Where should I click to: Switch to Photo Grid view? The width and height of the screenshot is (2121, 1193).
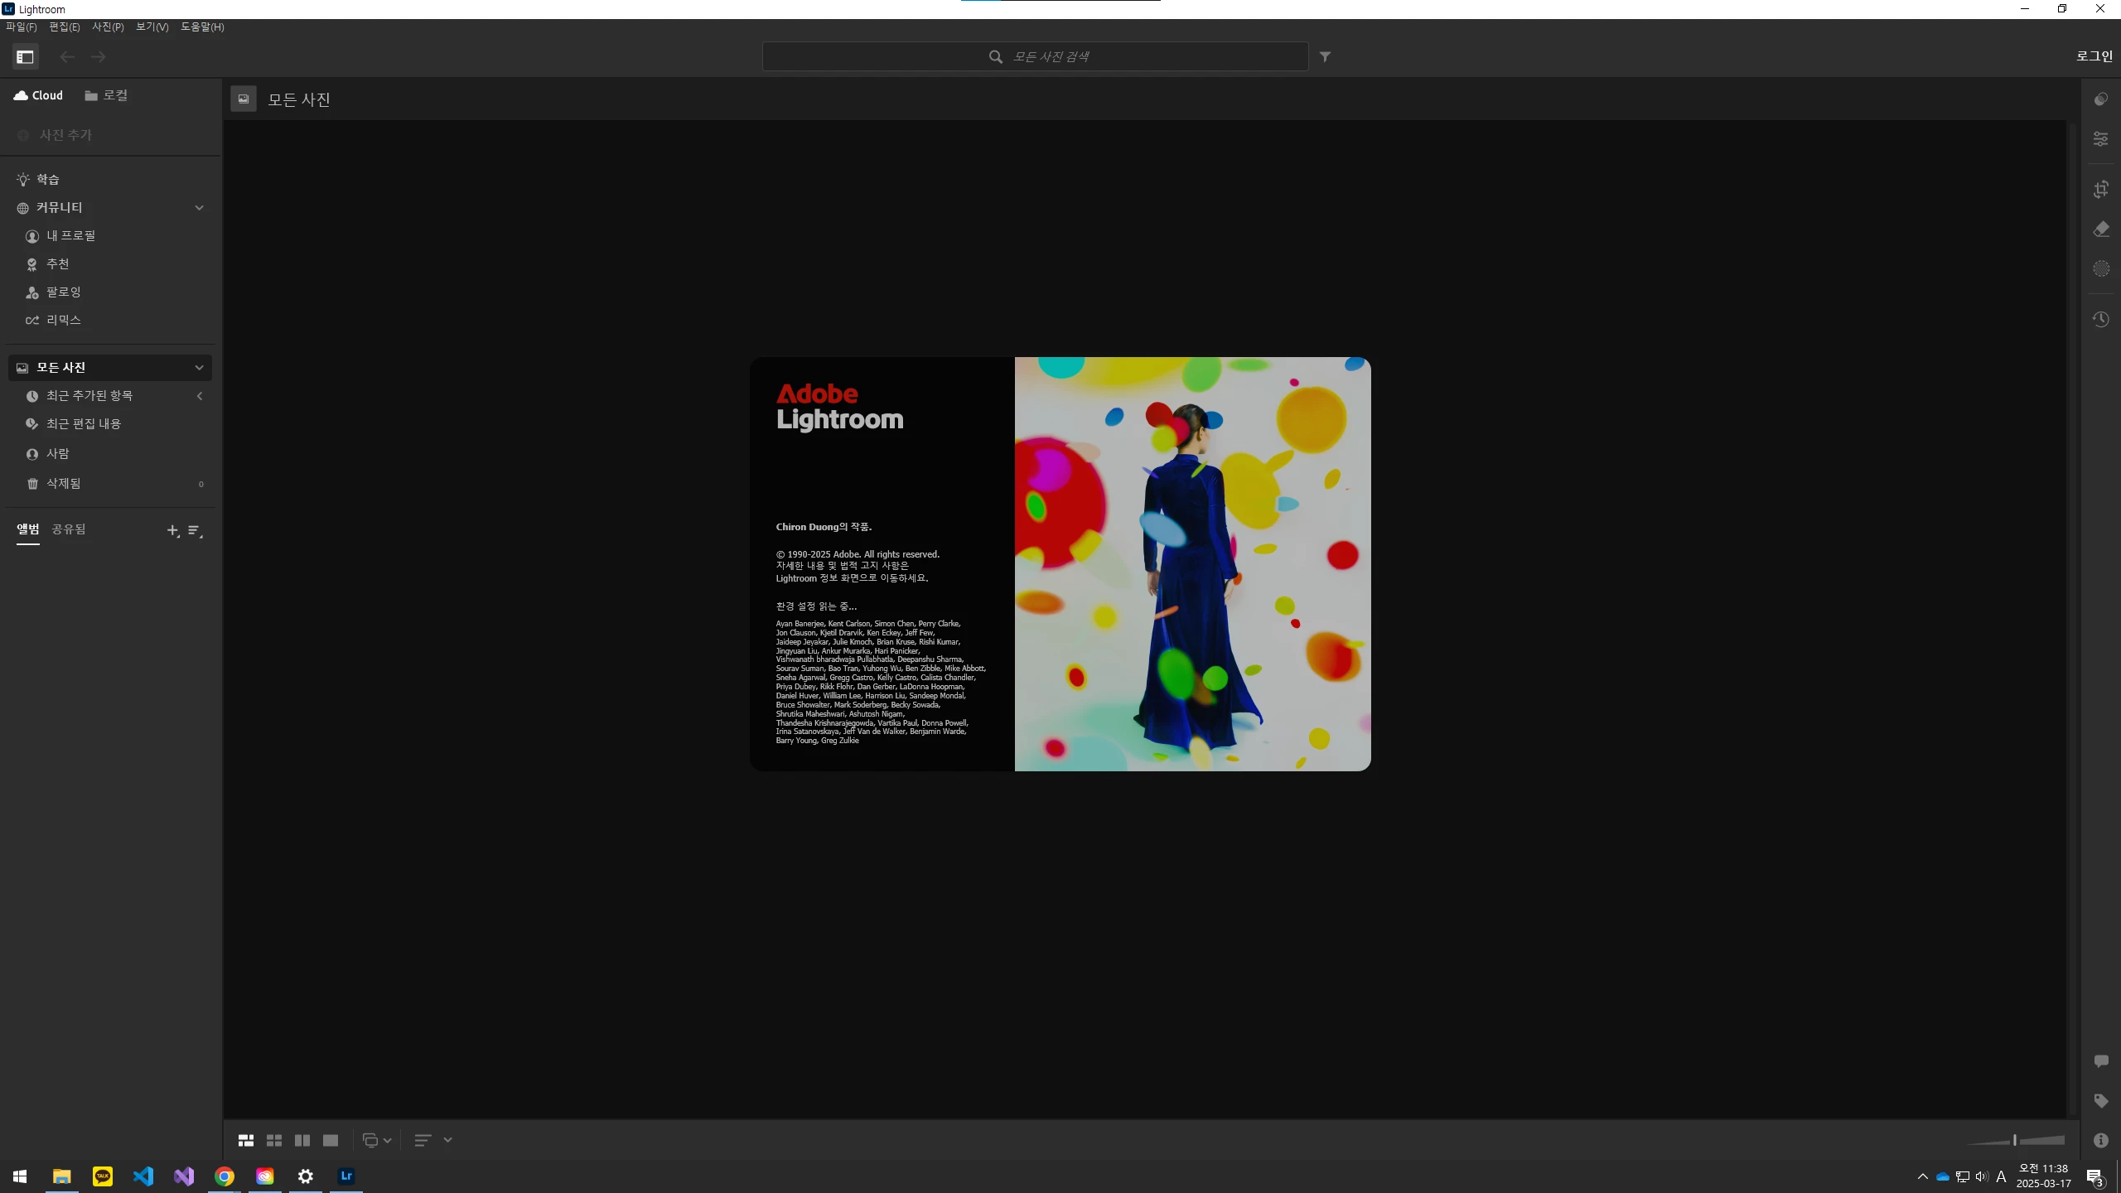(245, 1141)
